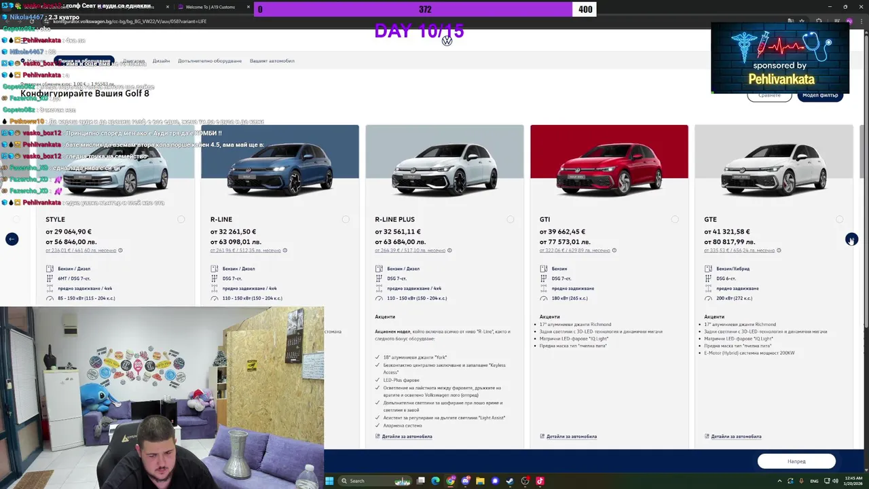Open TikTok app from the taskbar
The width and height of the screenshot is (869, 489).
click(x=540, y=481)
